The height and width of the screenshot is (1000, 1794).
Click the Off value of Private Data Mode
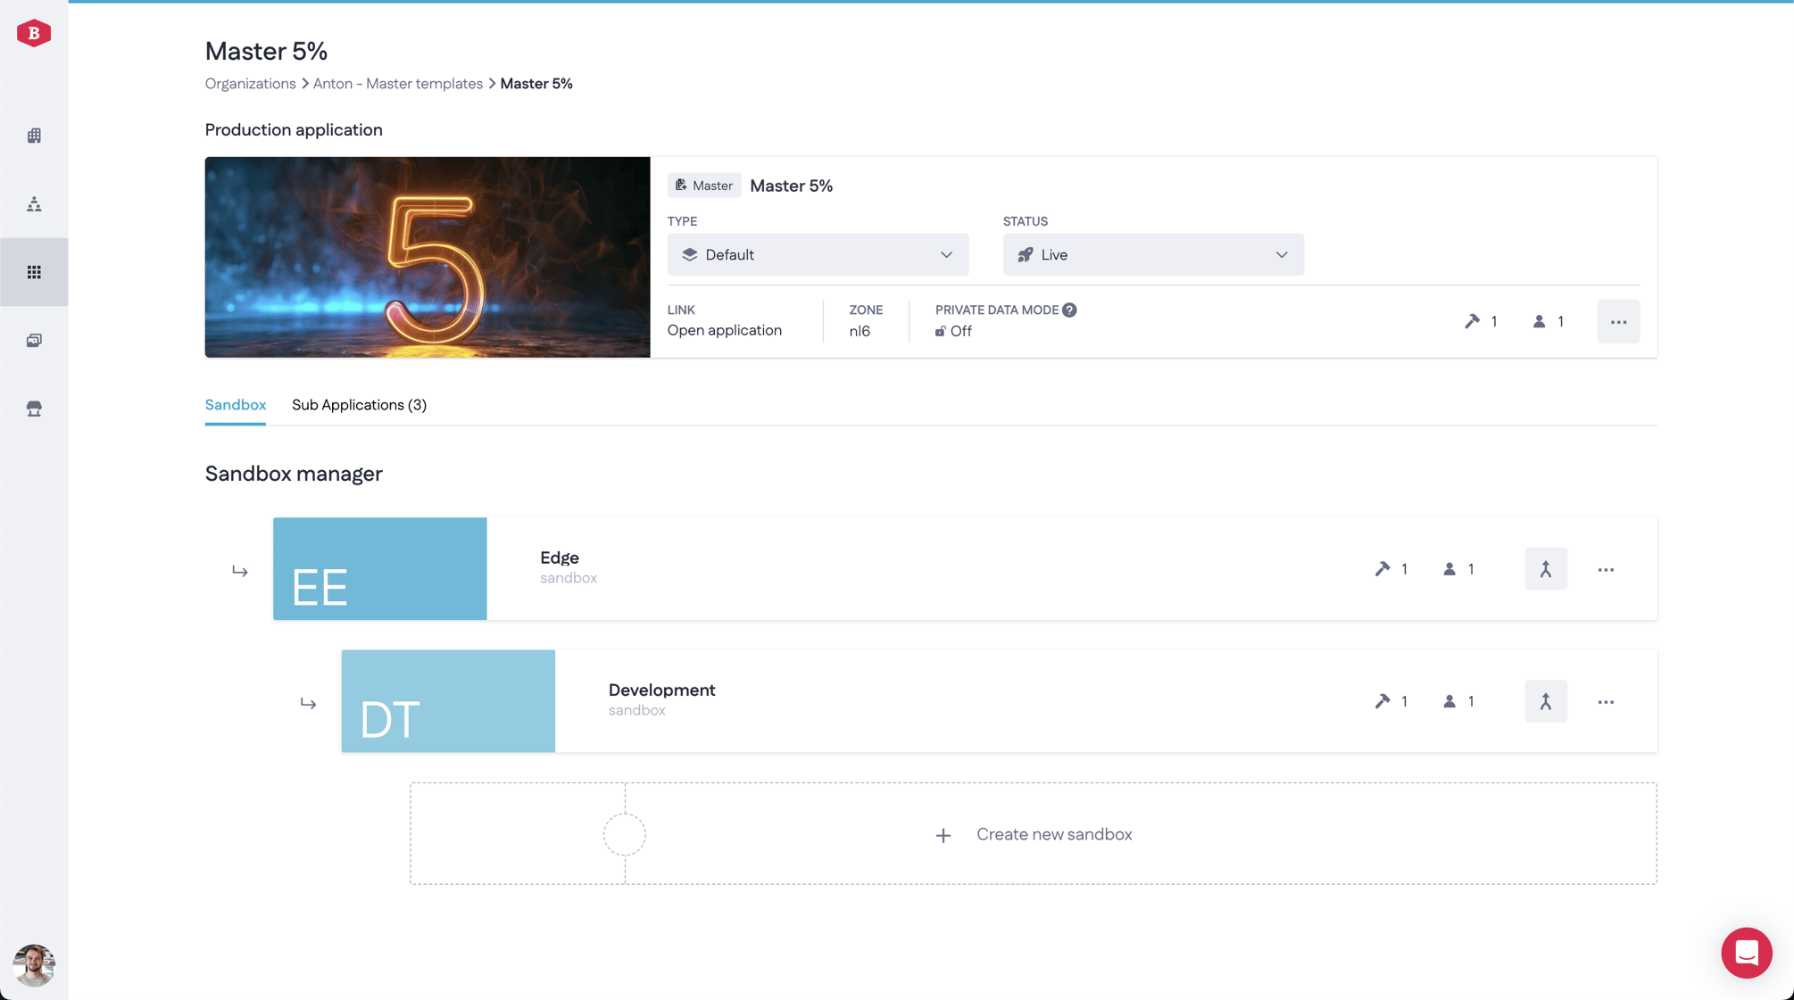click(961, 331)
